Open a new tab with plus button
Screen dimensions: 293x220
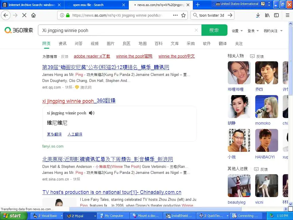(197, 5)
